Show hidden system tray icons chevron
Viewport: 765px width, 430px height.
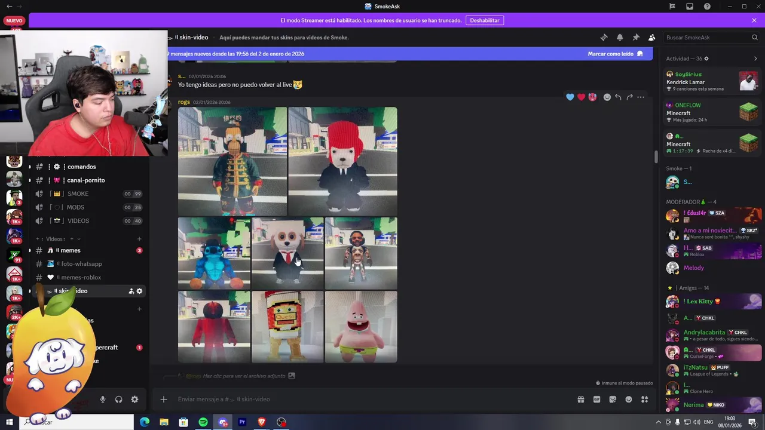tap(659, 422)
